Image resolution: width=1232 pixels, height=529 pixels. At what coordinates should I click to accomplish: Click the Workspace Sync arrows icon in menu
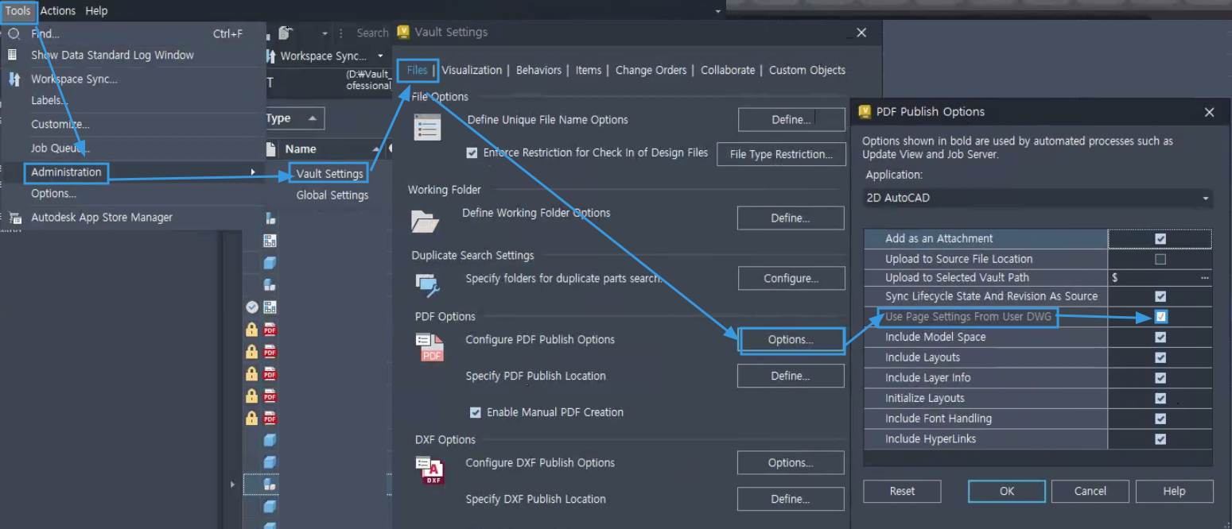pos(14,79)
